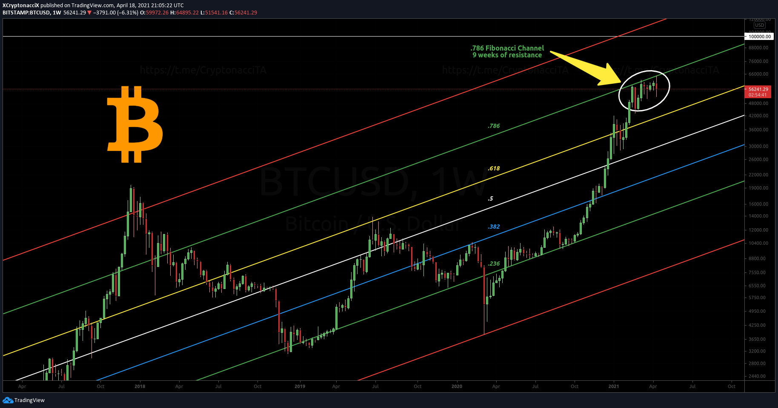Viewport: 778px width, 408px height.
Task: Click the USD currency label on price axis
Action: [x=760, y=25]
